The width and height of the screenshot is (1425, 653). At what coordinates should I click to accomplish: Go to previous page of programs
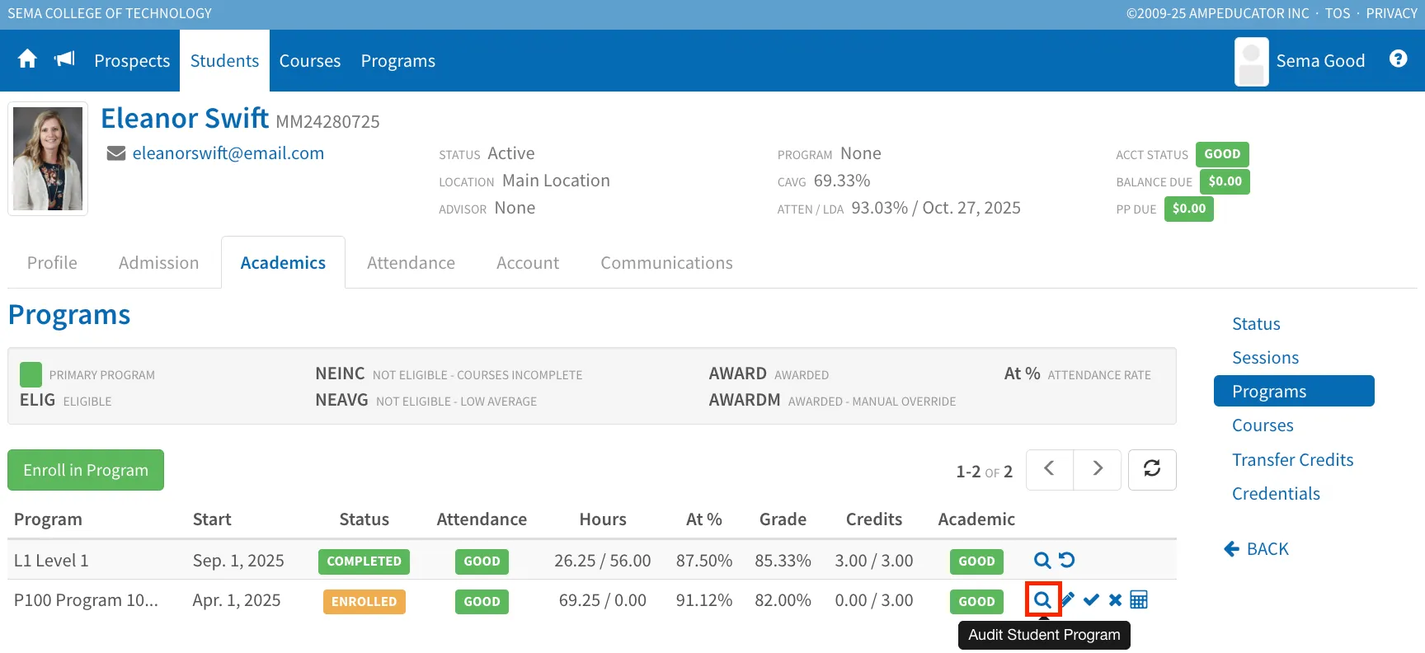(1050, 470)
